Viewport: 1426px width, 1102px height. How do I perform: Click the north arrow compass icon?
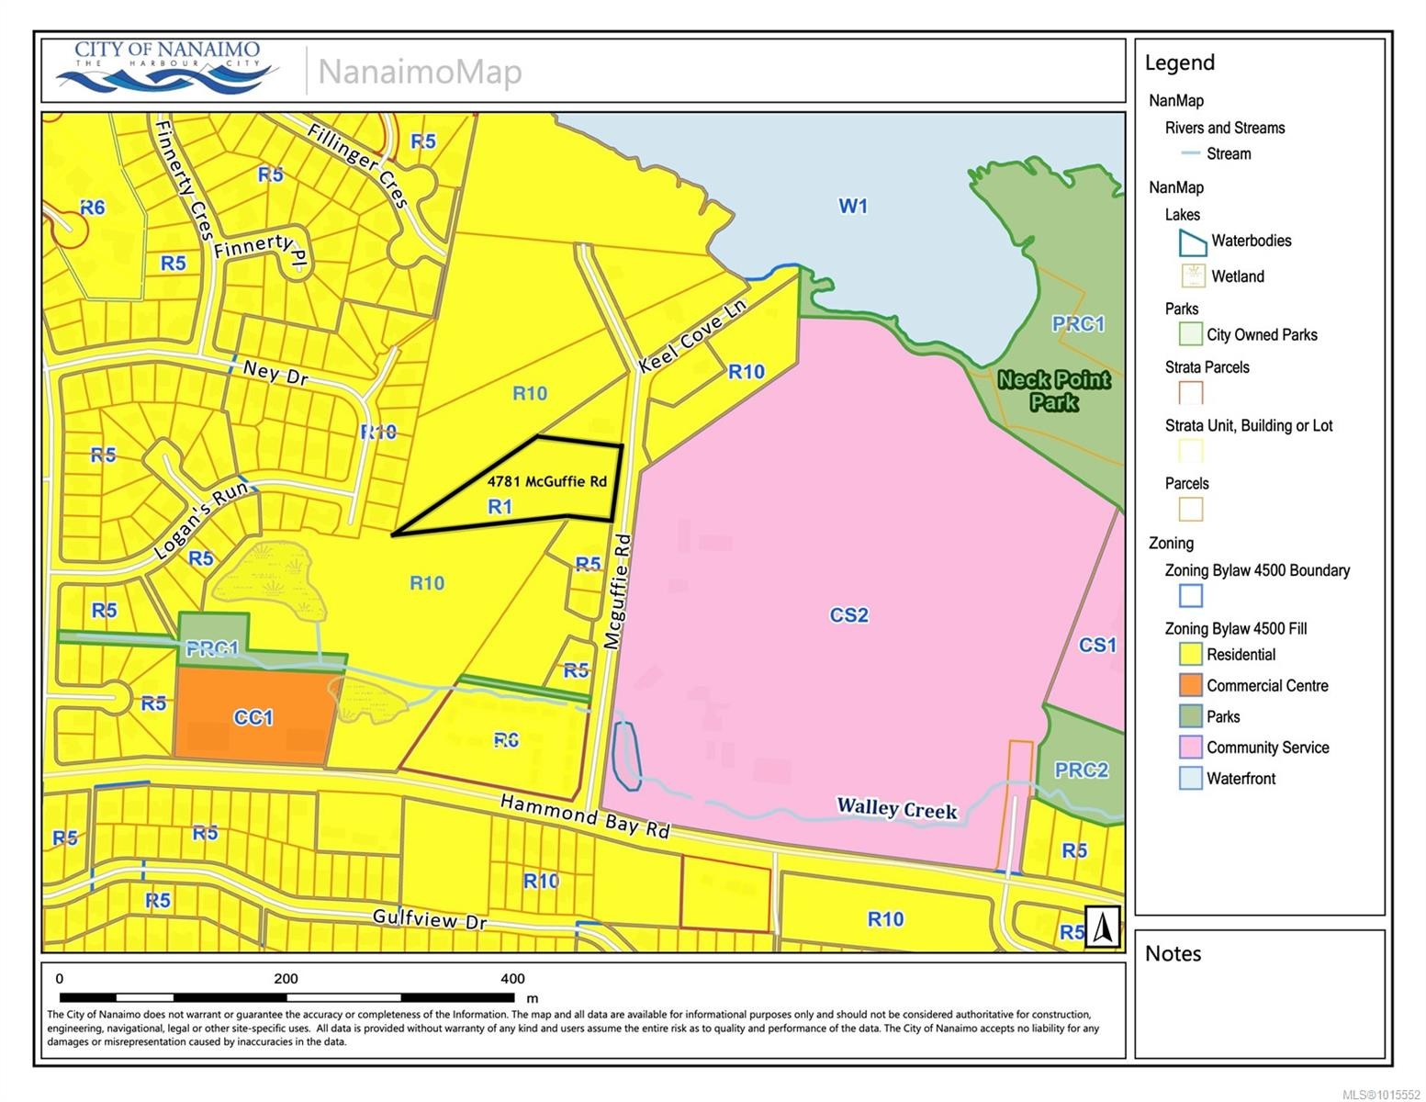click(1104, 927)
